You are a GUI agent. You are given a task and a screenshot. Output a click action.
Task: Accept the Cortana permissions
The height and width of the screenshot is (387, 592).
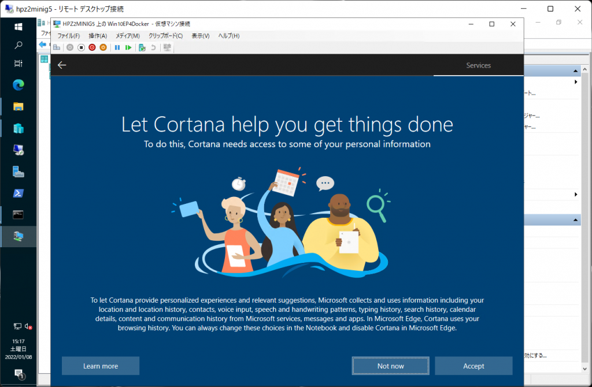[474, 366]
